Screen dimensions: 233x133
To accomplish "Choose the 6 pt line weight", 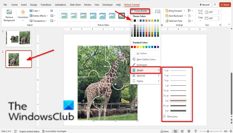I will 176,111.
